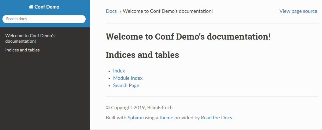
Task: Go to the Docs breadcrumb link
Action: tap(111, 11)
